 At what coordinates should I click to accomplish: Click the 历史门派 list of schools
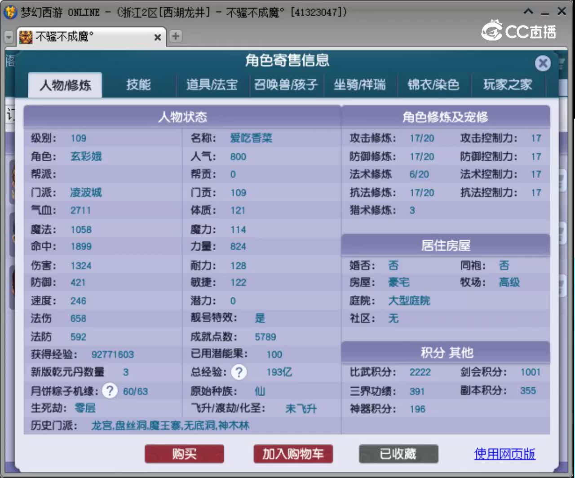(170, 425)
